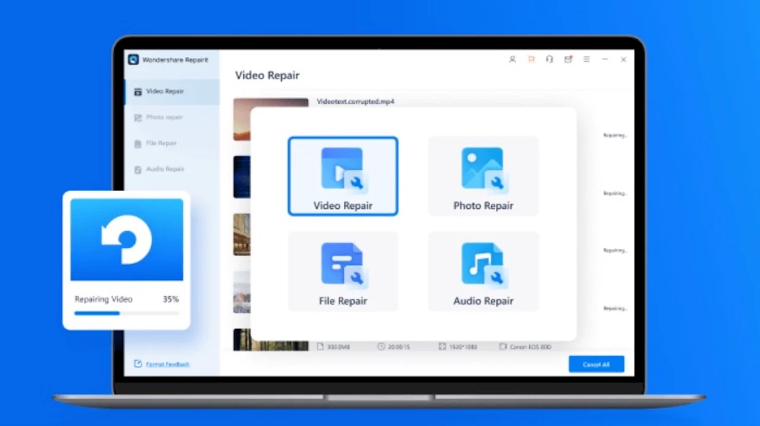Open the hamburger menu icon

coord(586,59)
